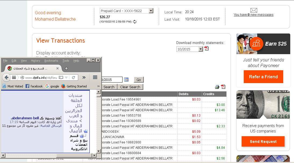Open the google bookmark
Viewport: 294px width, 163px height.
click(x=52, y=86)
